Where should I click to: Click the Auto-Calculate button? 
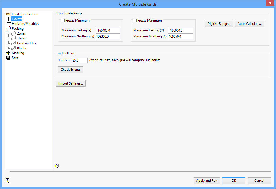[249, 24]
